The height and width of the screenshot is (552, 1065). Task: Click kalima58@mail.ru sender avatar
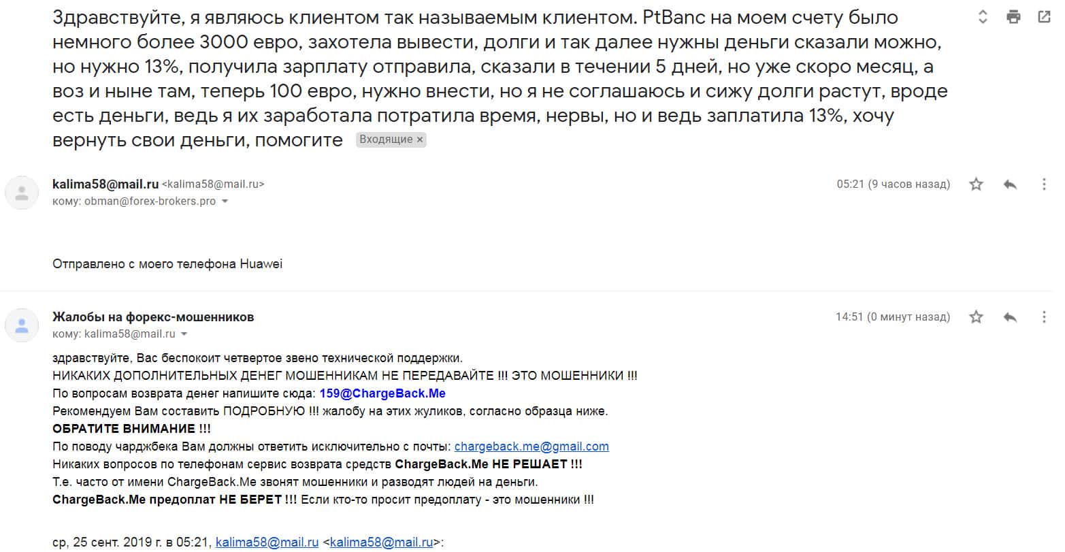22,193
